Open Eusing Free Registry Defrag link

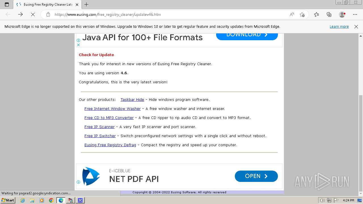click(x=110, y=145)
